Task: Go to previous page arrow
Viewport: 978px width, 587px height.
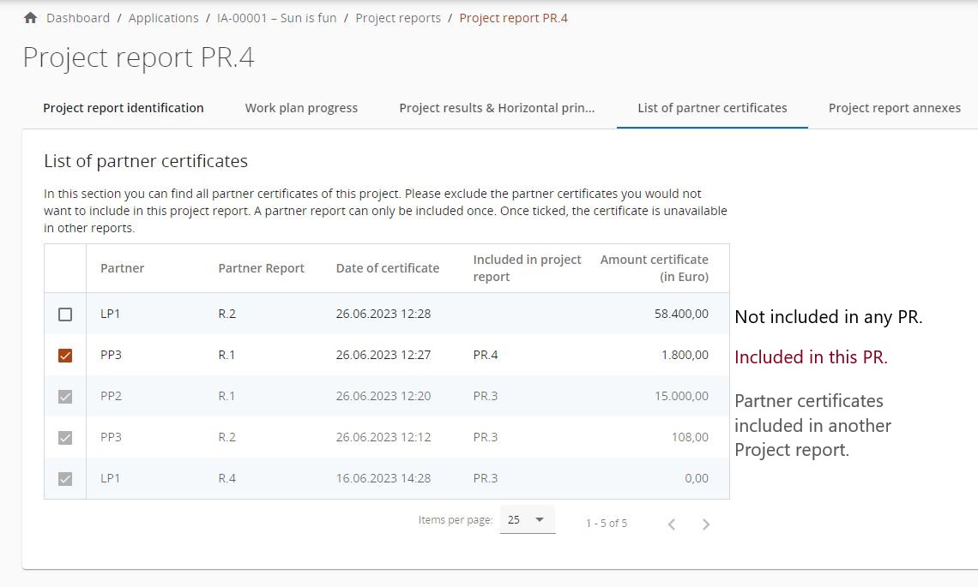Action: pos(672,524)
